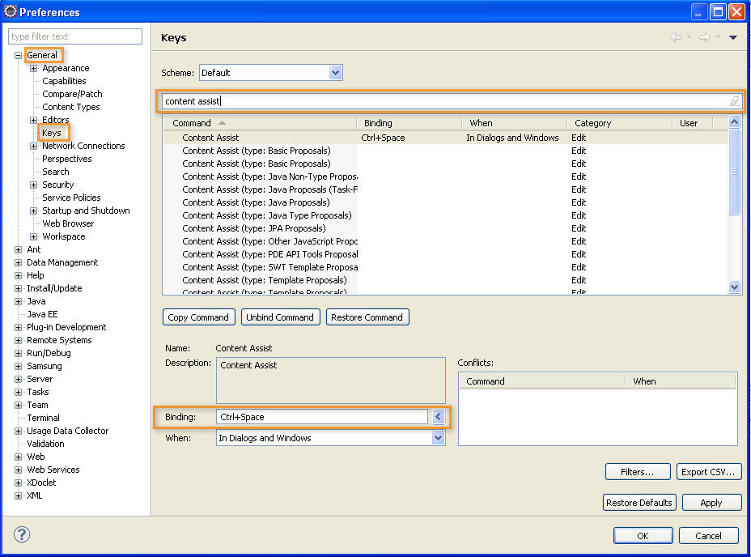Click the Export CSV button

click(709, 471)
